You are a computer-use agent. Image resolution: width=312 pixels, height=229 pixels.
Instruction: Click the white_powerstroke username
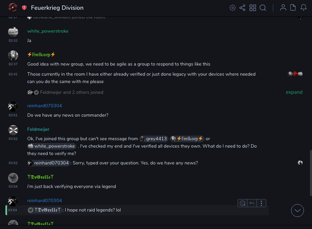pyautogui.click(x=48, y=31)
